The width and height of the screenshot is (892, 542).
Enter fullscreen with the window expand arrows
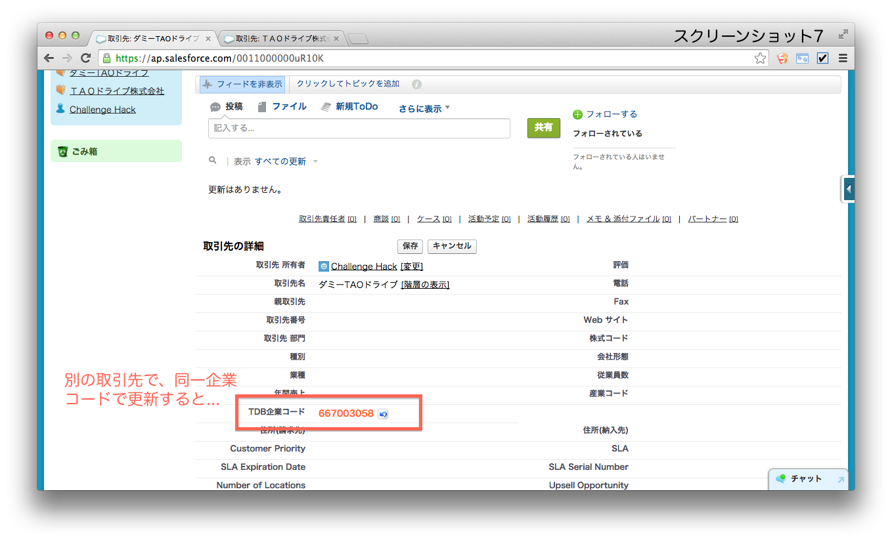click(843, 35)
